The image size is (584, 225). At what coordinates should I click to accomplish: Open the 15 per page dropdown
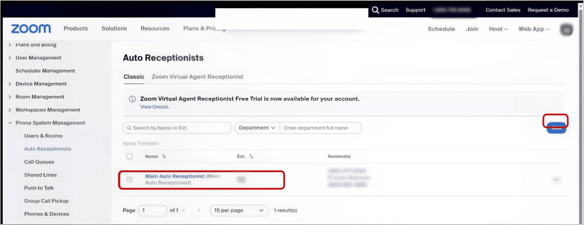coord(239,210)
